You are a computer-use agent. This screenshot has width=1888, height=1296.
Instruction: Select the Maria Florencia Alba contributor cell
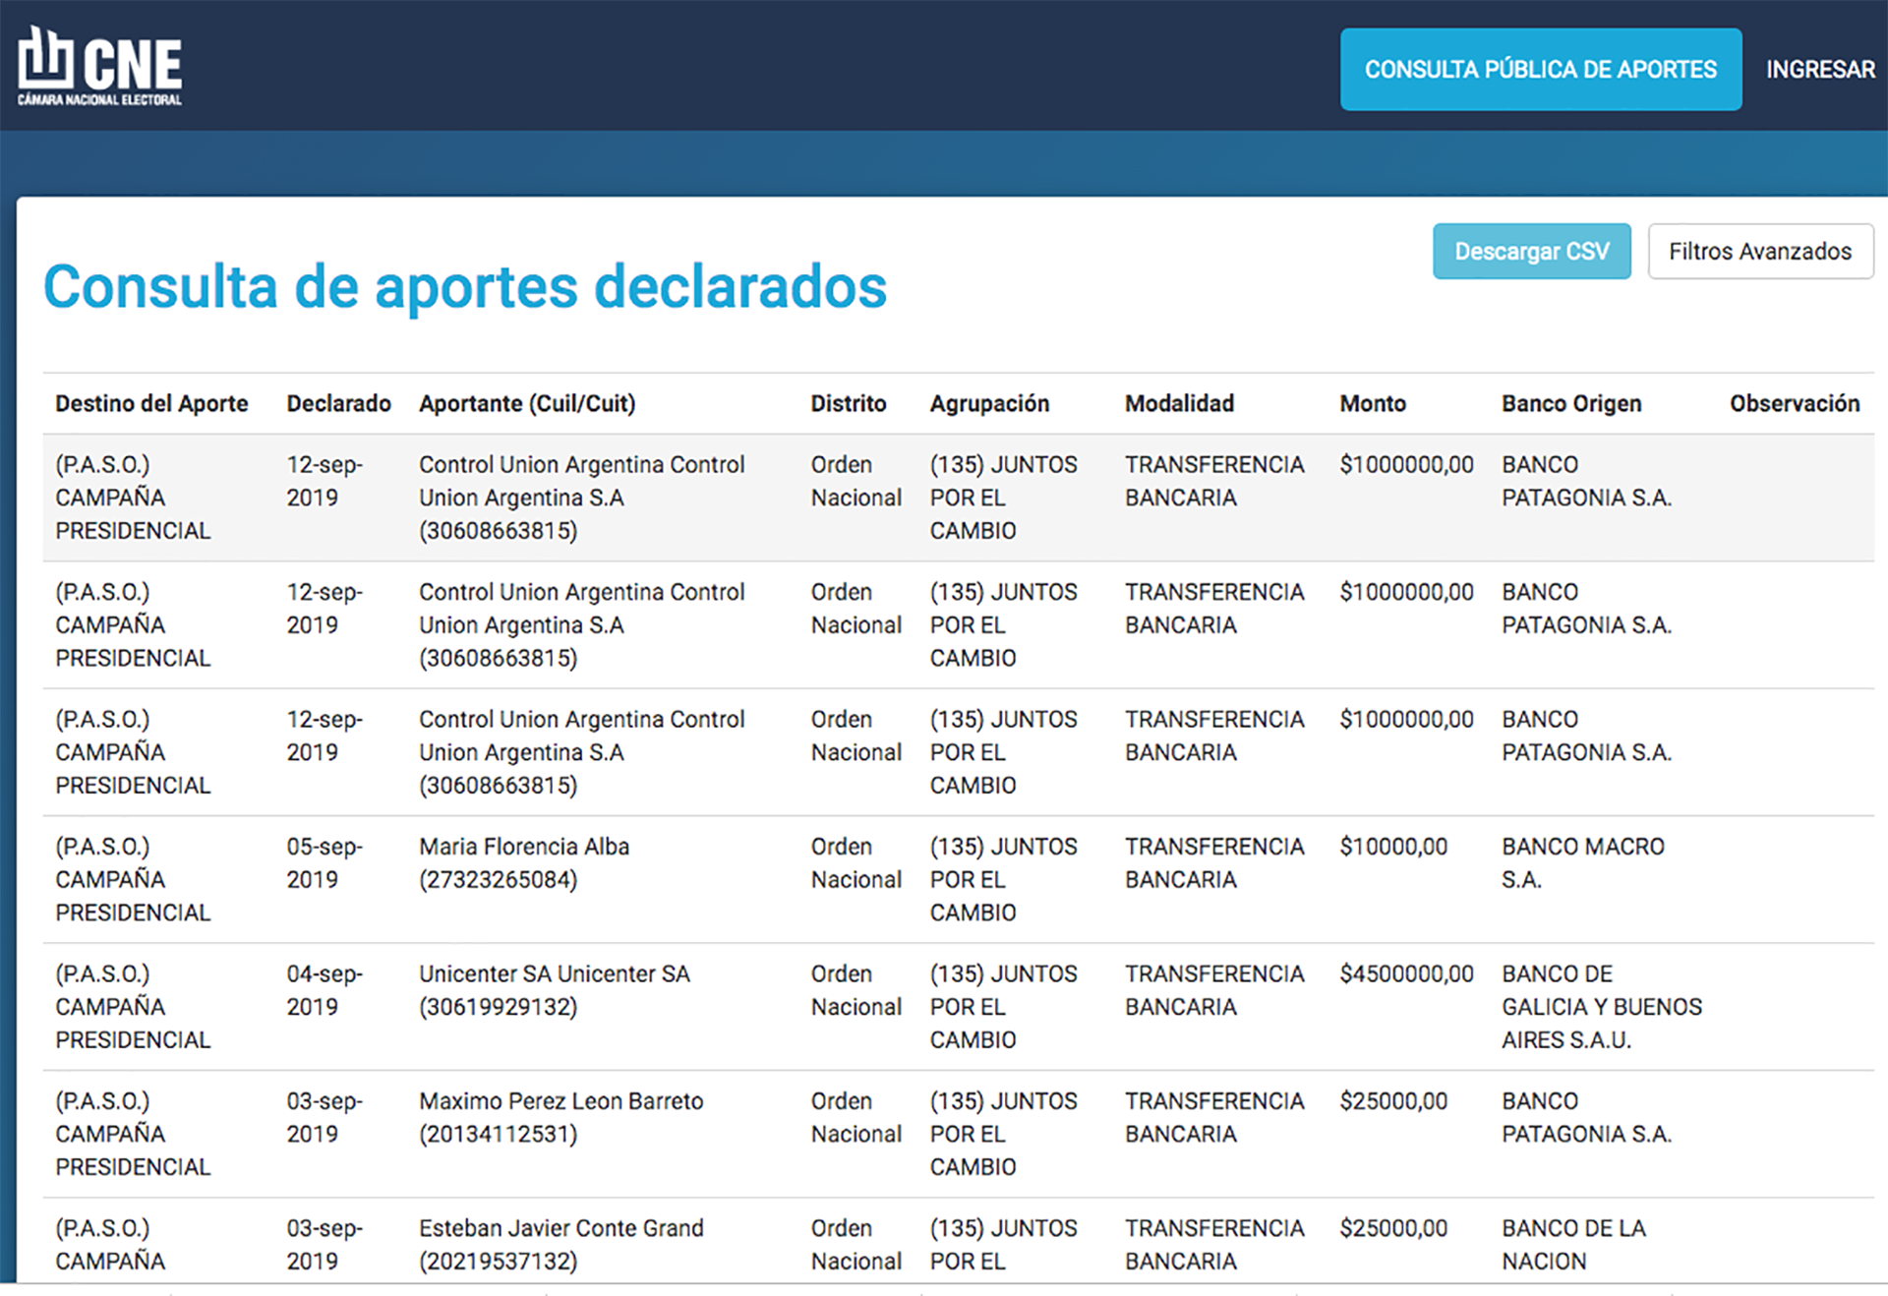click(x=524, y=862)
